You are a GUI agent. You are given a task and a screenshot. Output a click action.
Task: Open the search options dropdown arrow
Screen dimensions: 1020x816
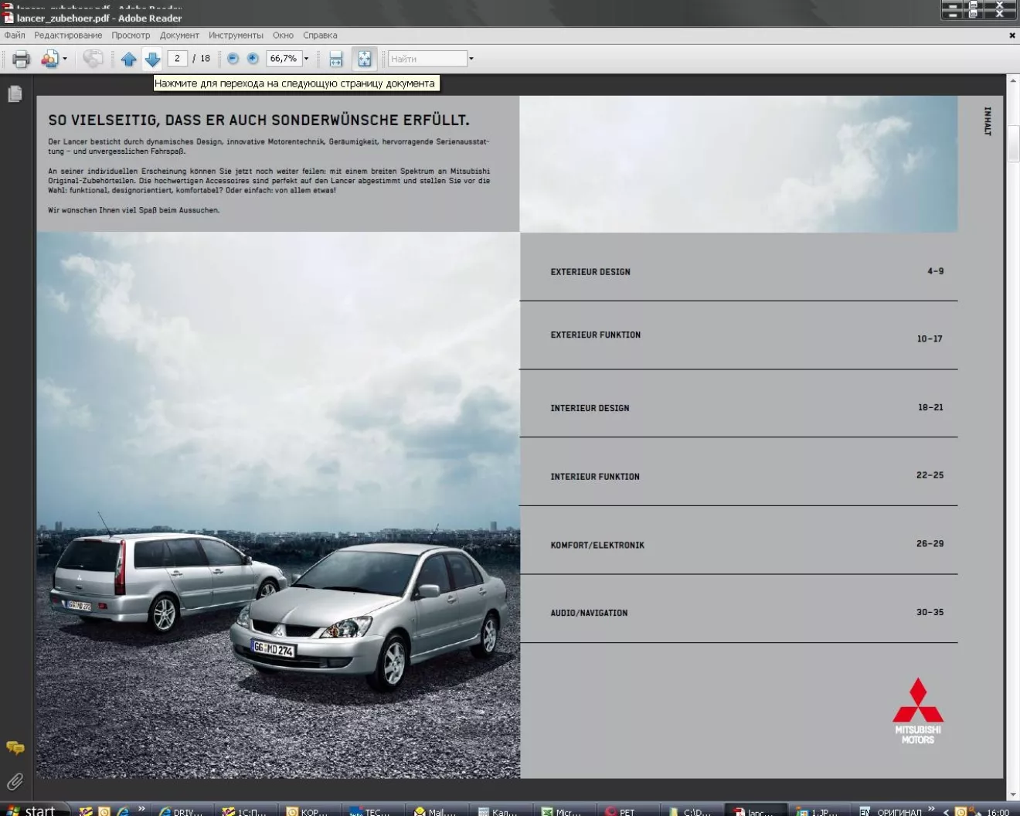pos(471,59)
